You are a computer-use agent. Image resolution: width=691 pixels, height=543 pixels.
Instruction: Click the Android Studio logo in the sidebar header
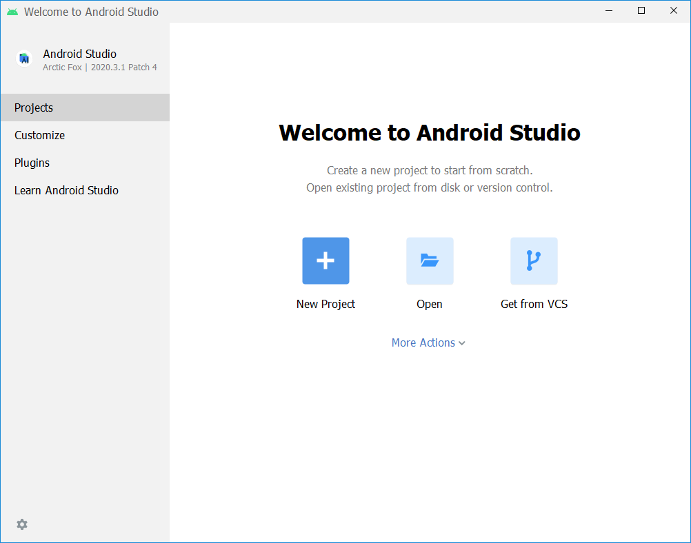pos(24,58)
